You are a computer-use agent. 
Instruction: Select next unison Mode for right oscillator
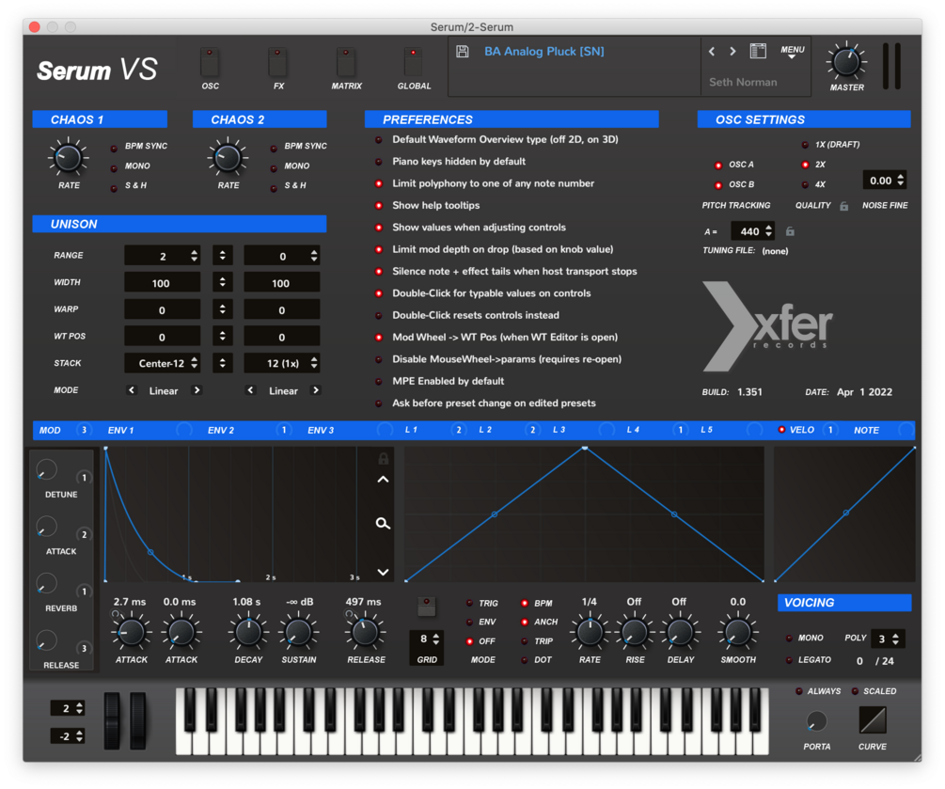[x=315, y=390]
